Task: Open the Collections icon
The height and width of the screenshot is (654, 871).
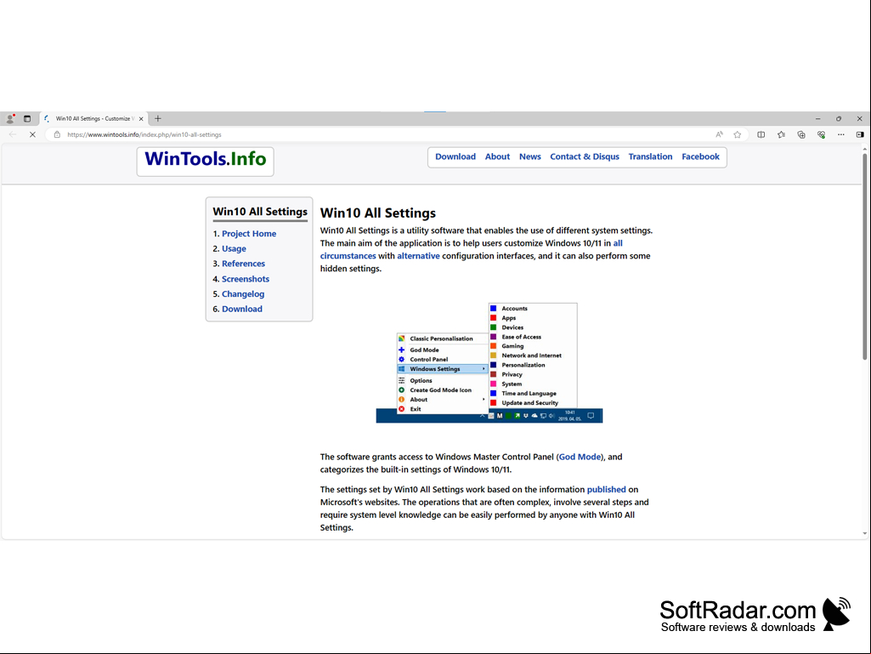Action: coord(801,134)
